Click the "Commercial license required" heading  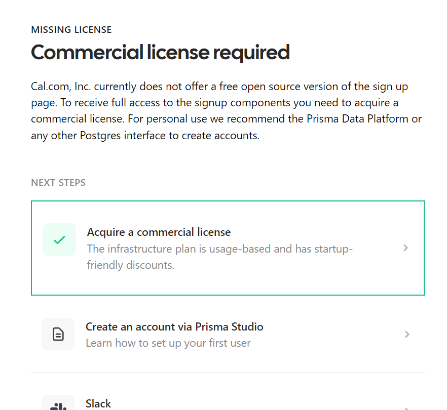pyautogui.click(x=160, y=53)
